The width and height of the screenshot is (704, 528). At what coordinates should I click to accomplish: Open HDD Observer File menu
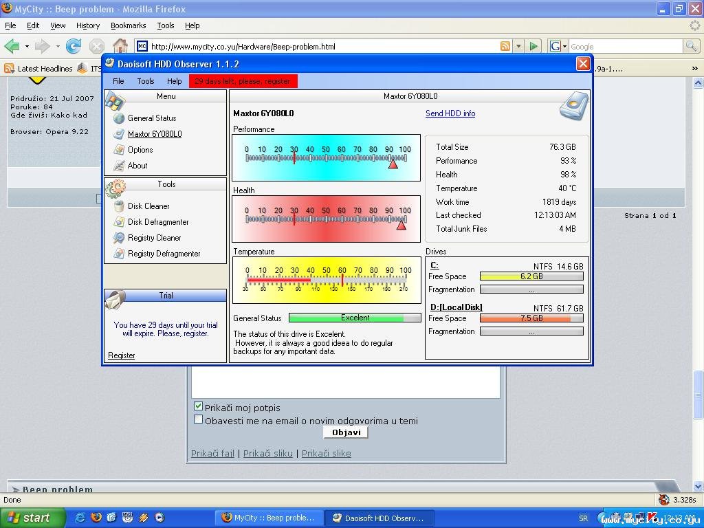[118, 81]
